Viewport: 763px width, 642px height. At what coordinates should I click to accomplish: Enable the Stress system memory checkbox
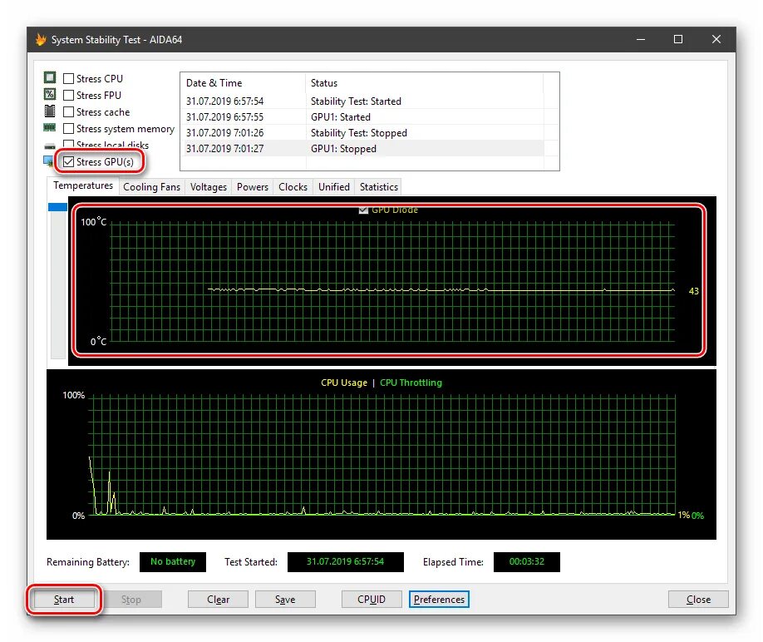69,129
